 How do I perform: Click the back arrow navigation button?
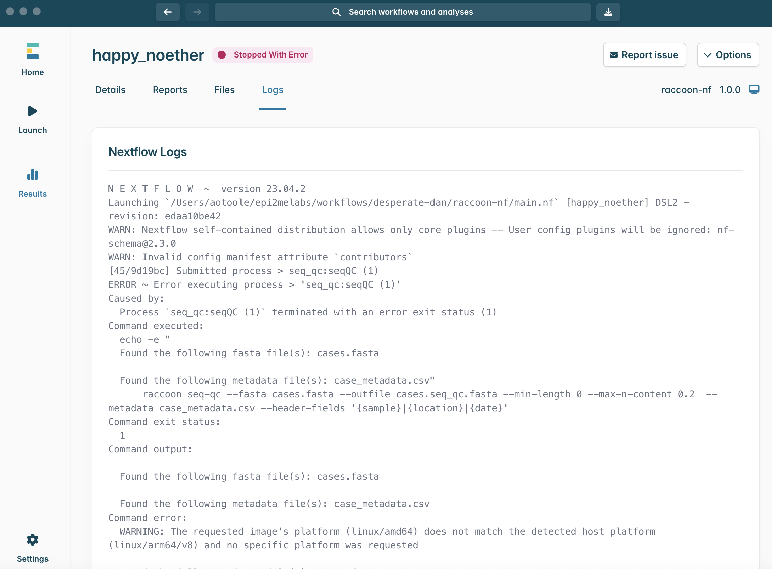(x=168, y=12)
